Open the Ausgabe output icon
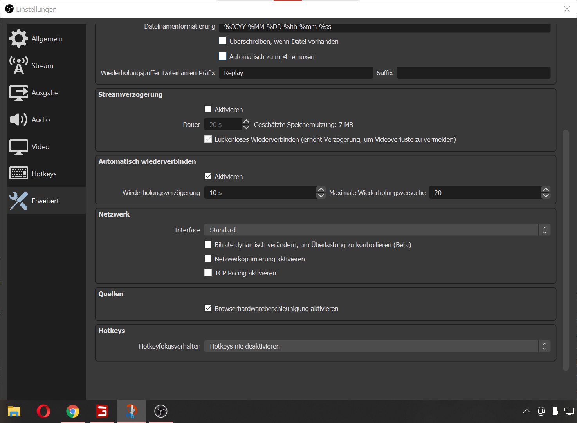 pos(19,93)
